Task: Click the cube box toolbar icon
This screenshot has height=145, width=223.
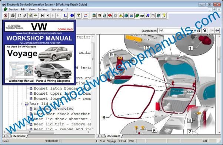Action: tap(99, 16)
